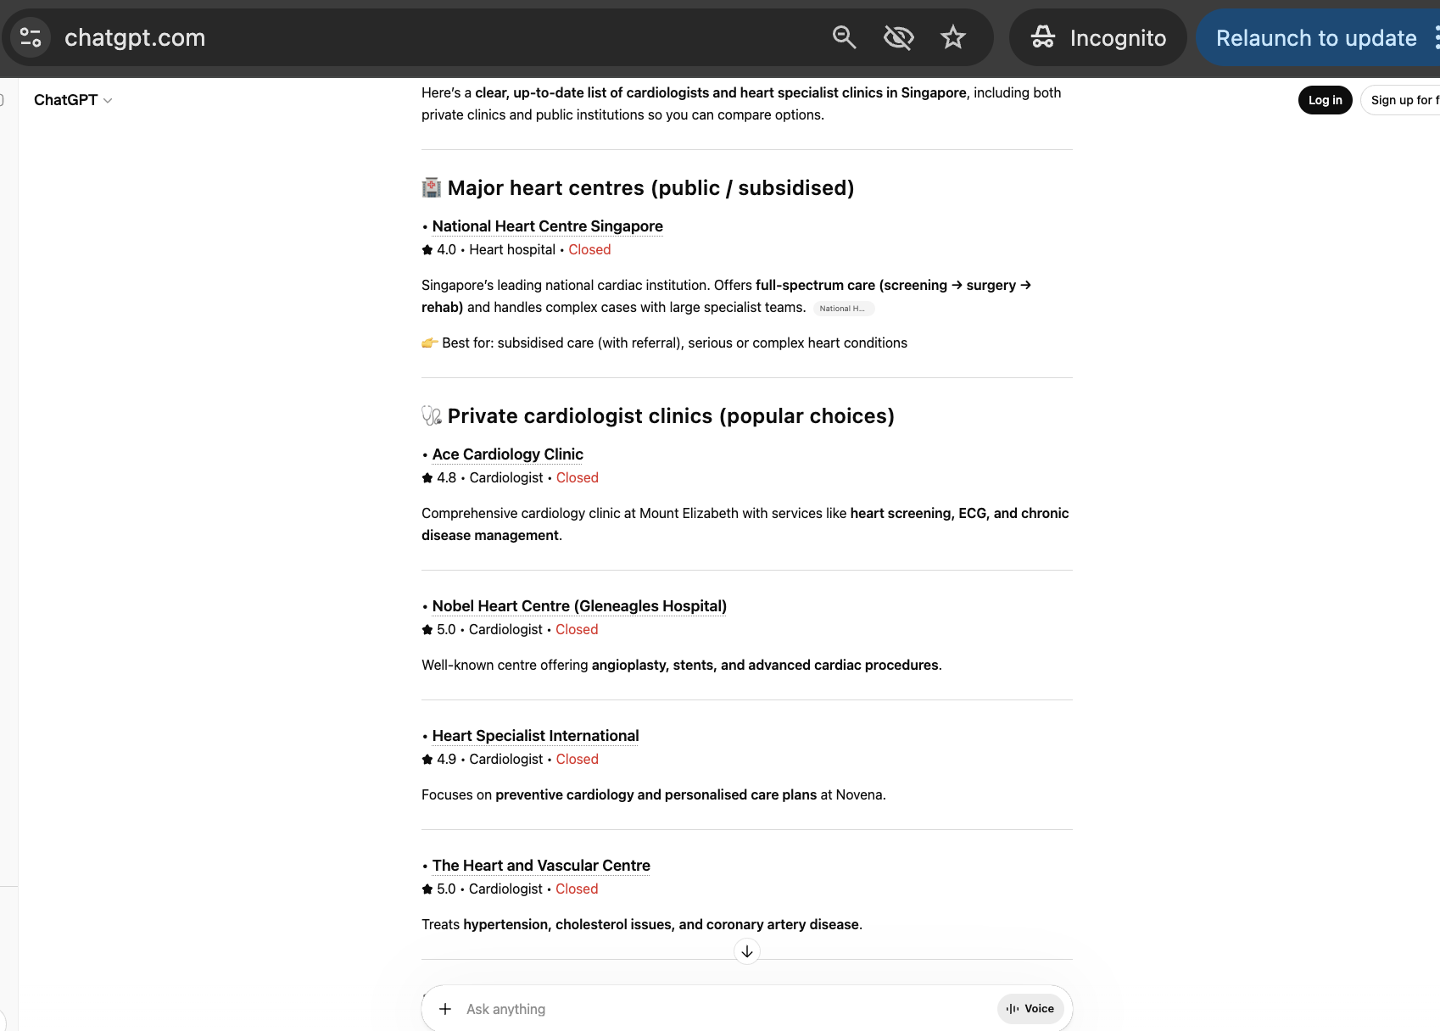Image resolution: width=1440 pixels, height=1031 pixels.
Task: Click the zoom magnifier icon in address bar
Action: 844,37
